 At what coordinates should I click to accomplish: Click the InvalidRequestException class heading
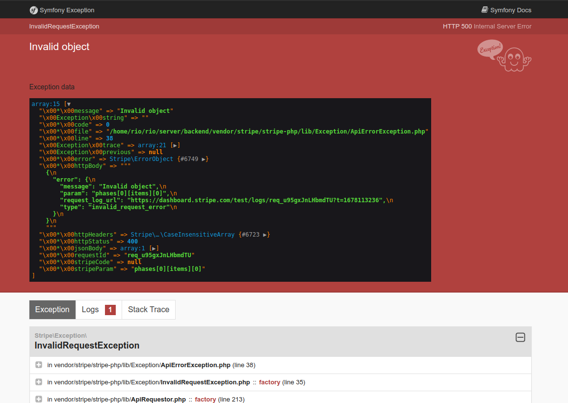[x=87, y=346]
